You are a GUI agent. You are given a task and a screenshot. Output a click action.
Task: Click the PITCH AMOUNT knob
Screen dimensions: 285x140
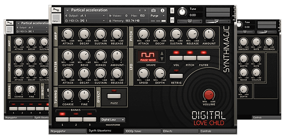click(209, 34)
